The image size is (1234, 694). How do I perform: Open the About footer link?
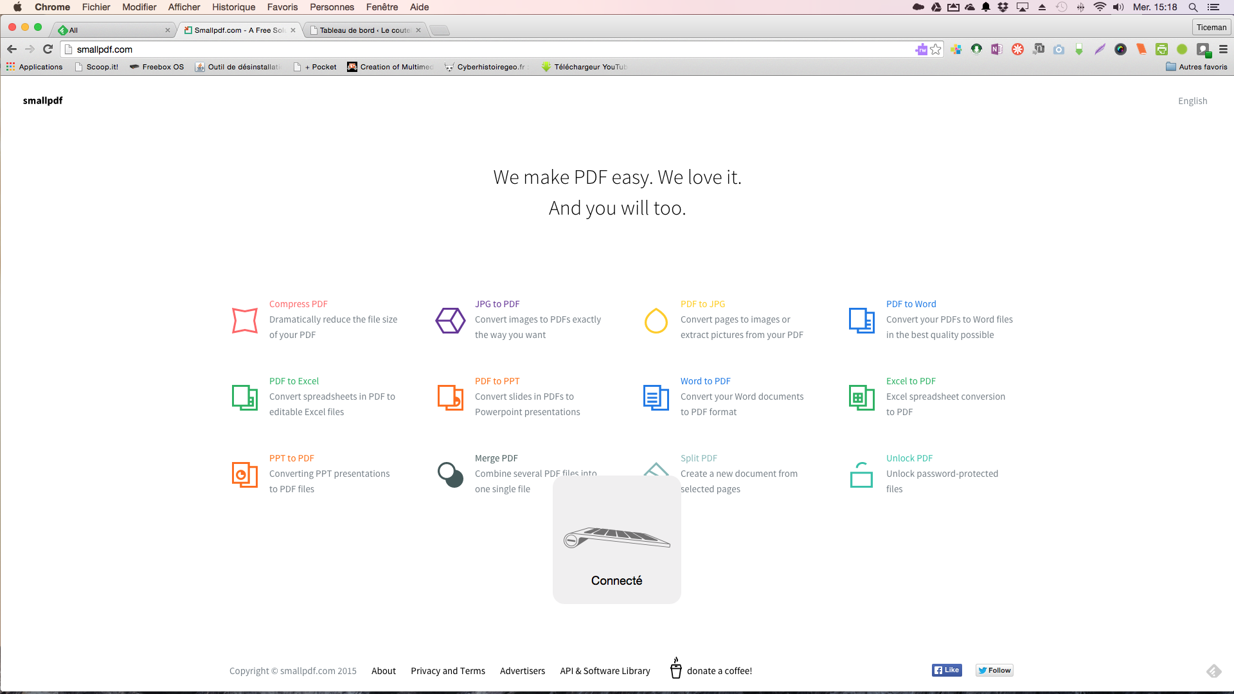coord(384,671)
